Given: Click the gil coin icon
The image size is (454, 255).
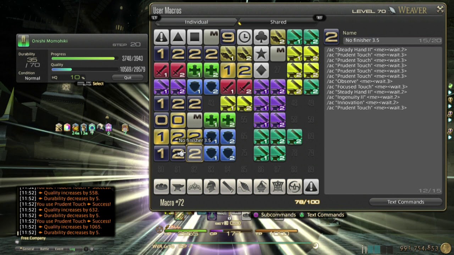Looking at the screenshot, I should point(446,248).
